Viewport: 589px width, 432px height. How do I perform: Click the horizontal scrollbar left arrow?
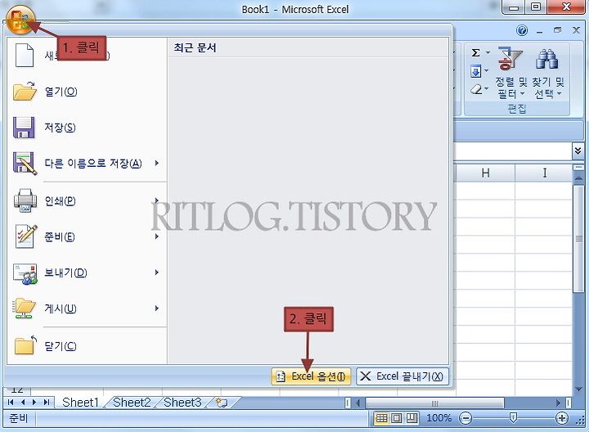pyautogui.click(x=358, y=403)
